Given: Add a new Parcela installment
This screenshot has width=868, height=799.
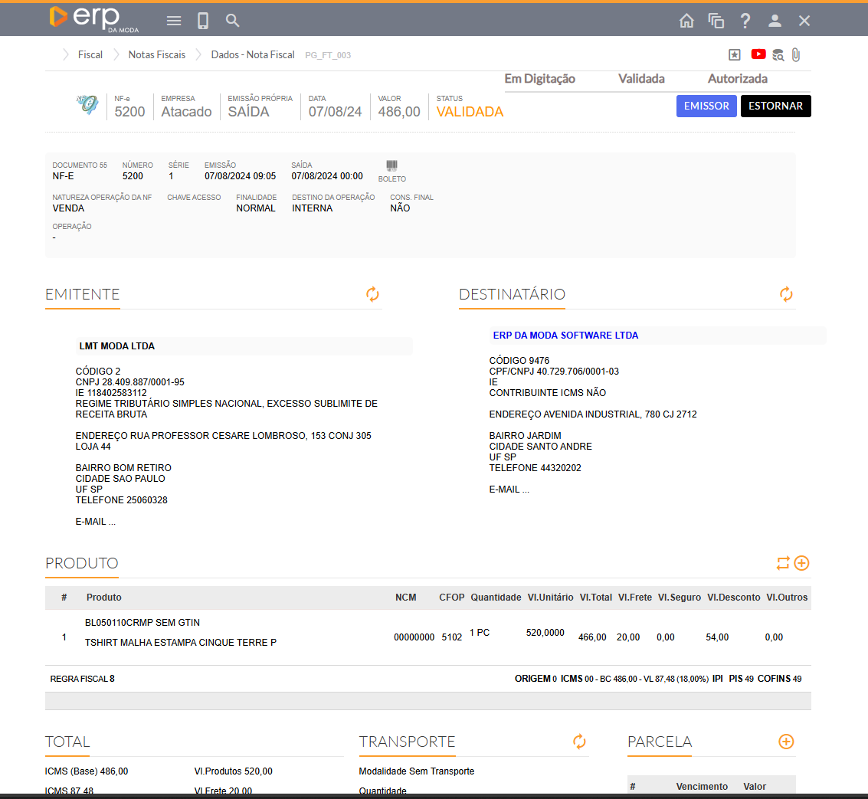Looking at the screenshot, I should coord(786,742).
